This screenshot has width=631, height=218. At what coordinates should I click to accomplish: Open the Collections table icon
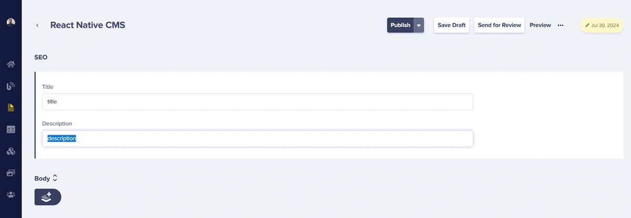pyautogui.click(x=11, y=129)
